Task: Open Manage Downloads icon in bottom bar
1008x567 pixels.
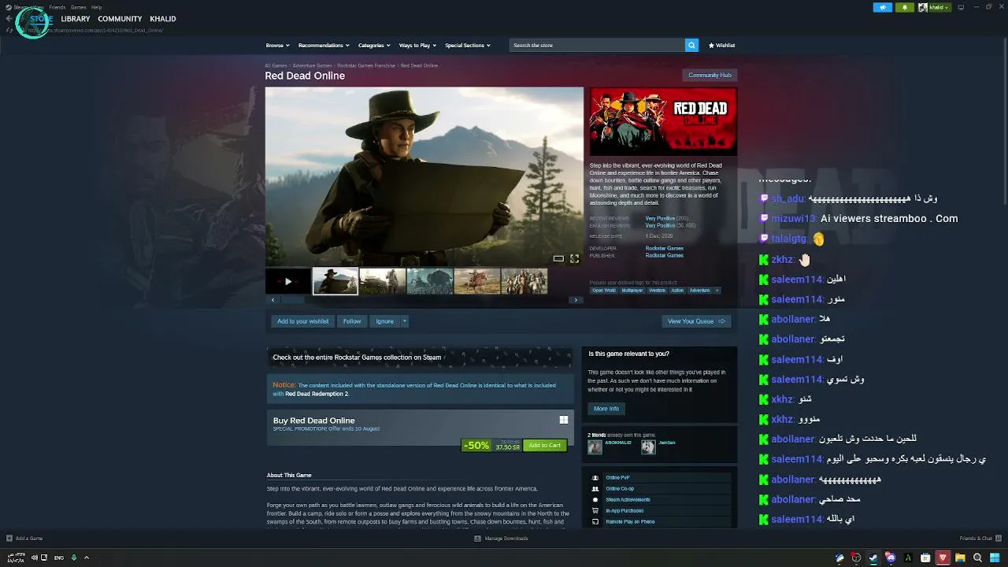Action: [x=477, y=539]
